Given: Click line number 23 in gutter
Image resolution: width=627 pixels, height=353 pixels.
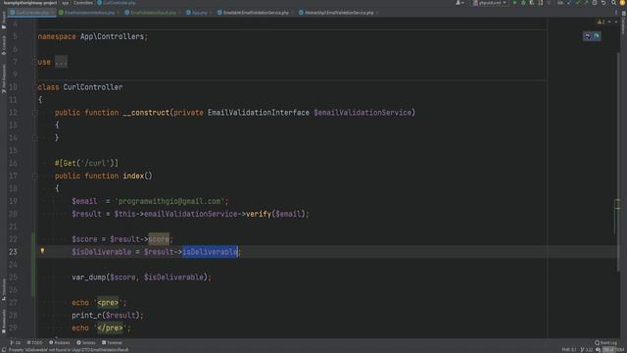Looking at the screenshot, I should tap(13, 252).
